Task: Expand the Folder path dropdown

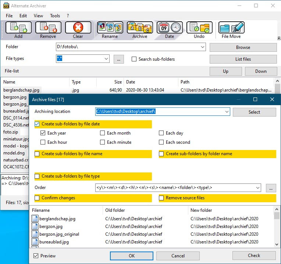Action: tap(203, 47)
